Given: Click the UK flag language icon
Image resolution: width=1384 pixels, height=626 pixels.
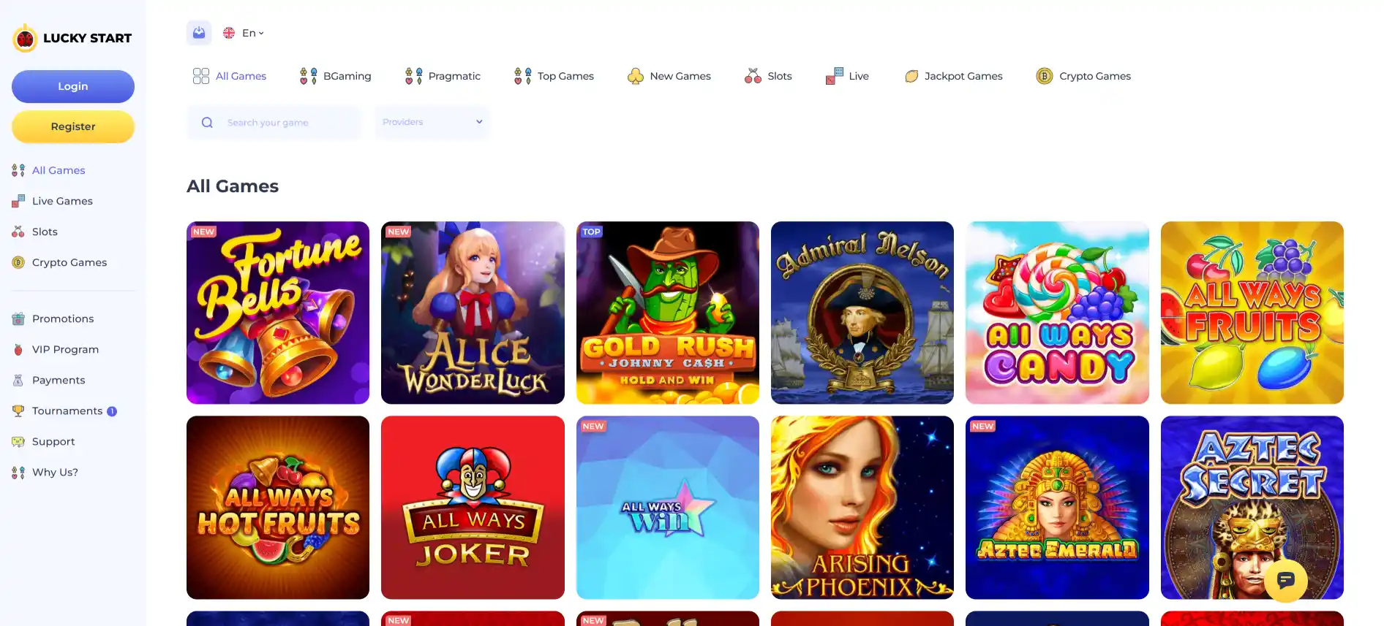Looking at the screenshot, I should tap(229, 33).
